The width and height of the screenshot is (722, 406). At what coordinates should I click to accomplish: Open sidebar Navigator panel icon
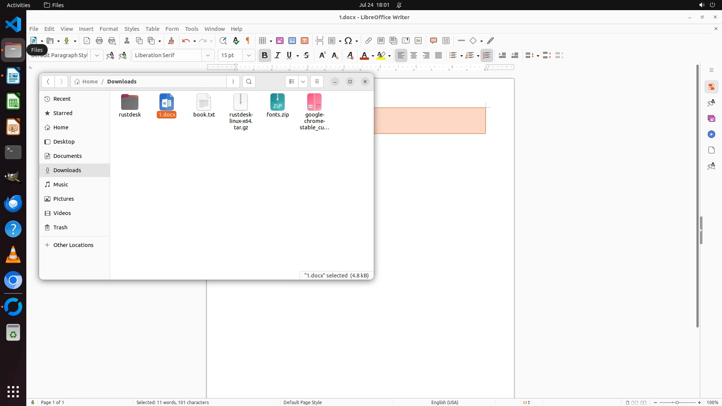click(711, 134)
